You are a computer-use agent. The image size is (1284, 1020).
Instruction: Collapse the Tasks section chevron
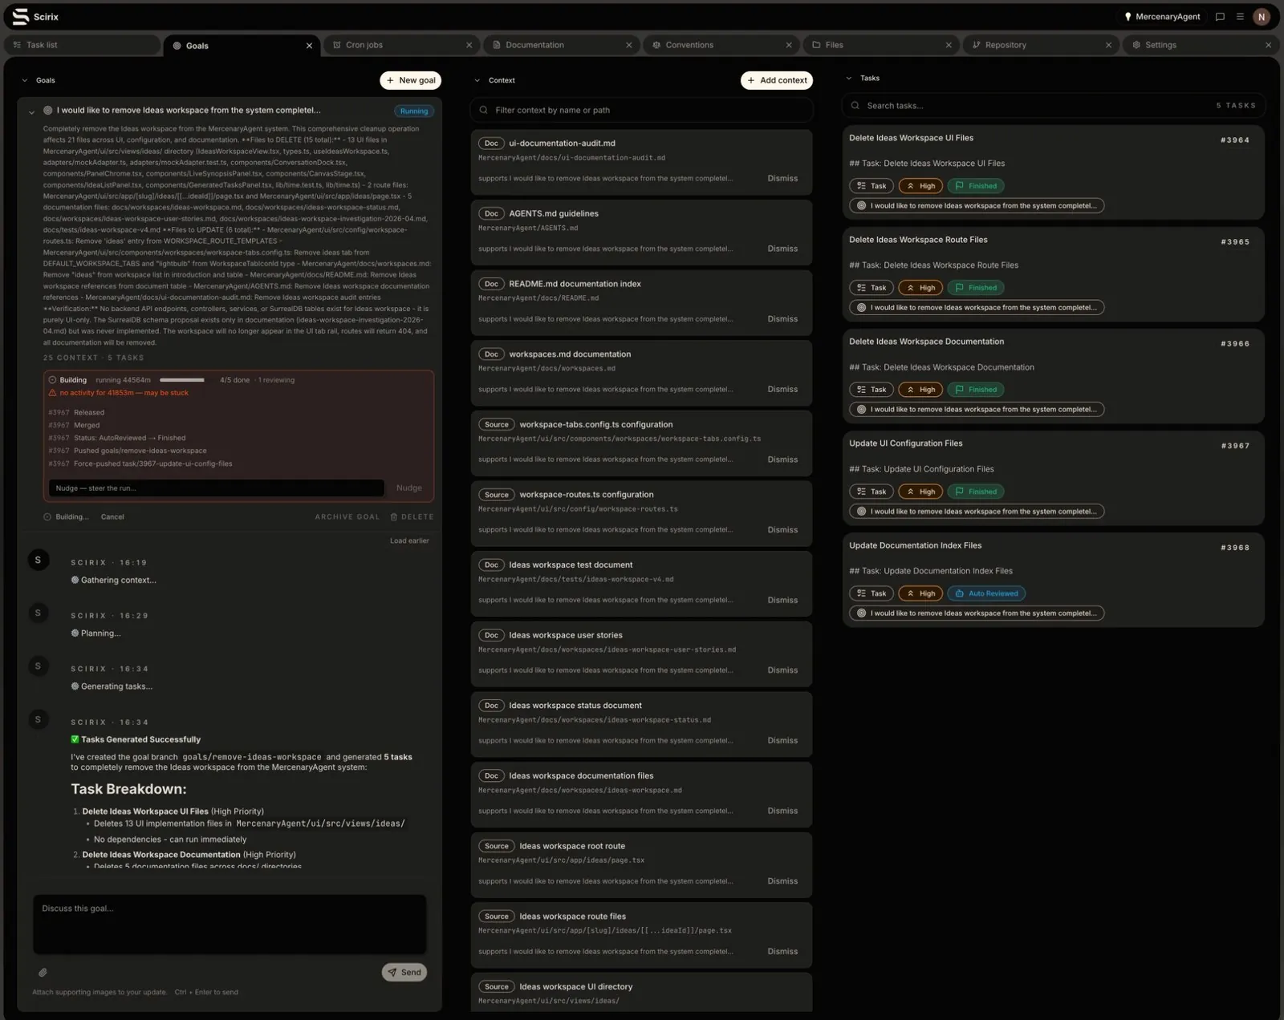pos(848,78)
